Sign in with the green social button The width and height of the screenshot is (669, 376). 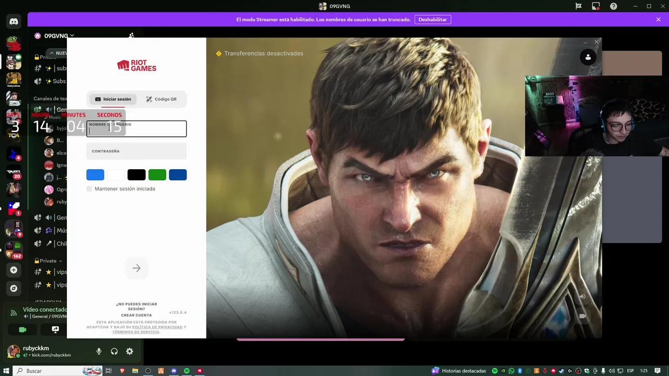157,175
